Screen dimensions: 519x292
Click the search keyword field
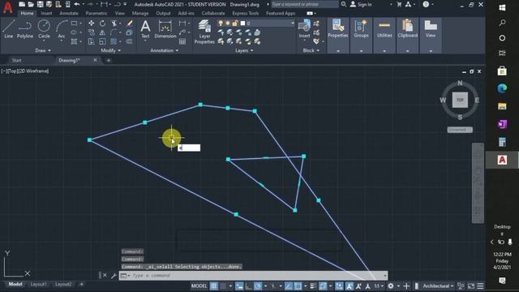click(x=305, y=4)
